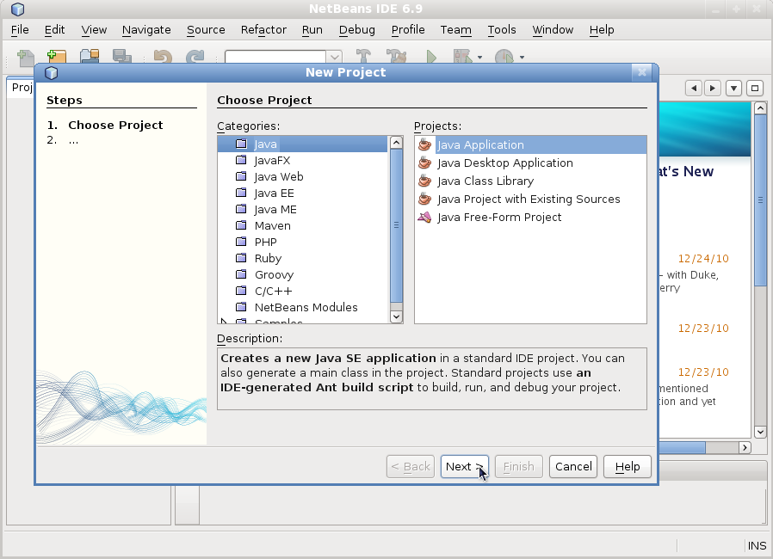The width and height of the screenshot is (773, 559).
Task: Click the Next button in the wizard
Action: (464, 466)
